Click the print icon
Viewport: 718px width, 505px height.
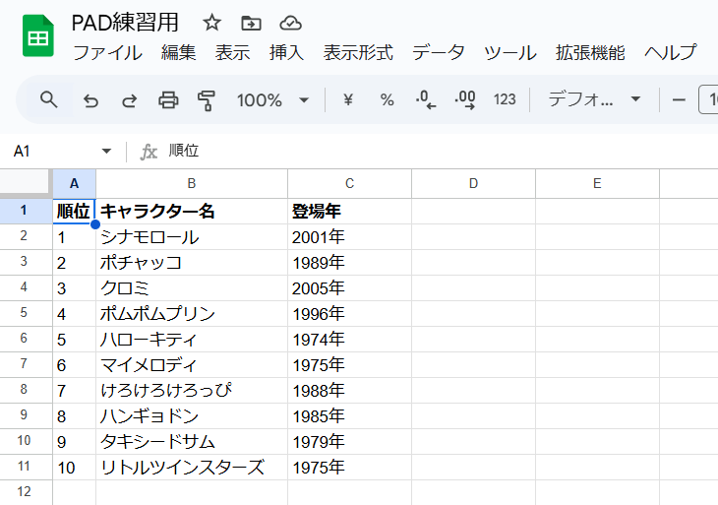[x=168, y=99]
